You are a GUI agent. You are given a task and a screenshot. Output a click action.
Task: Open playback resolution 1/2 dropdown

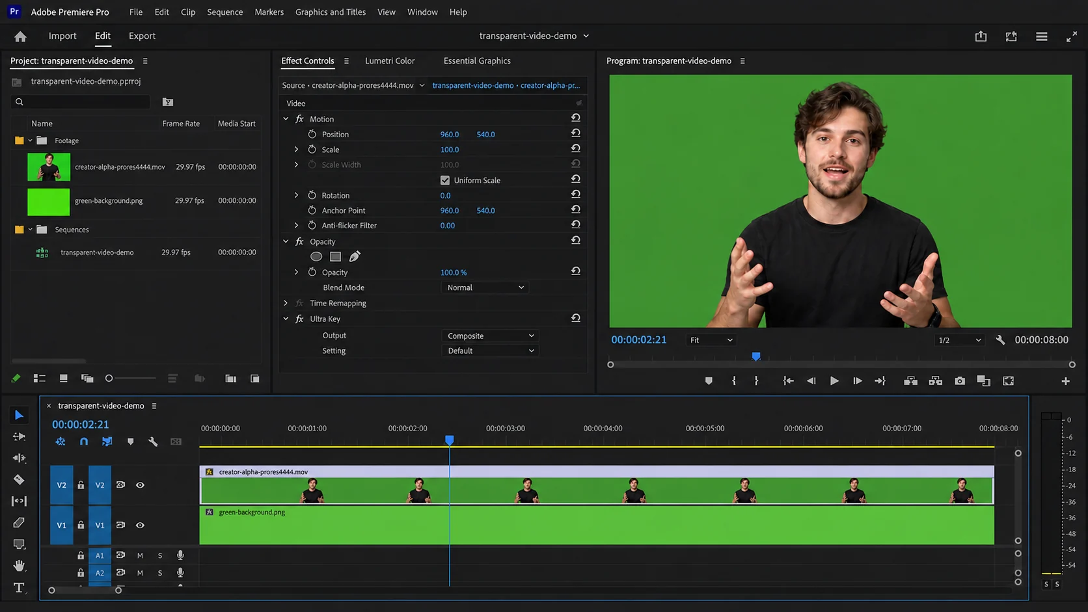pos(959,340)
